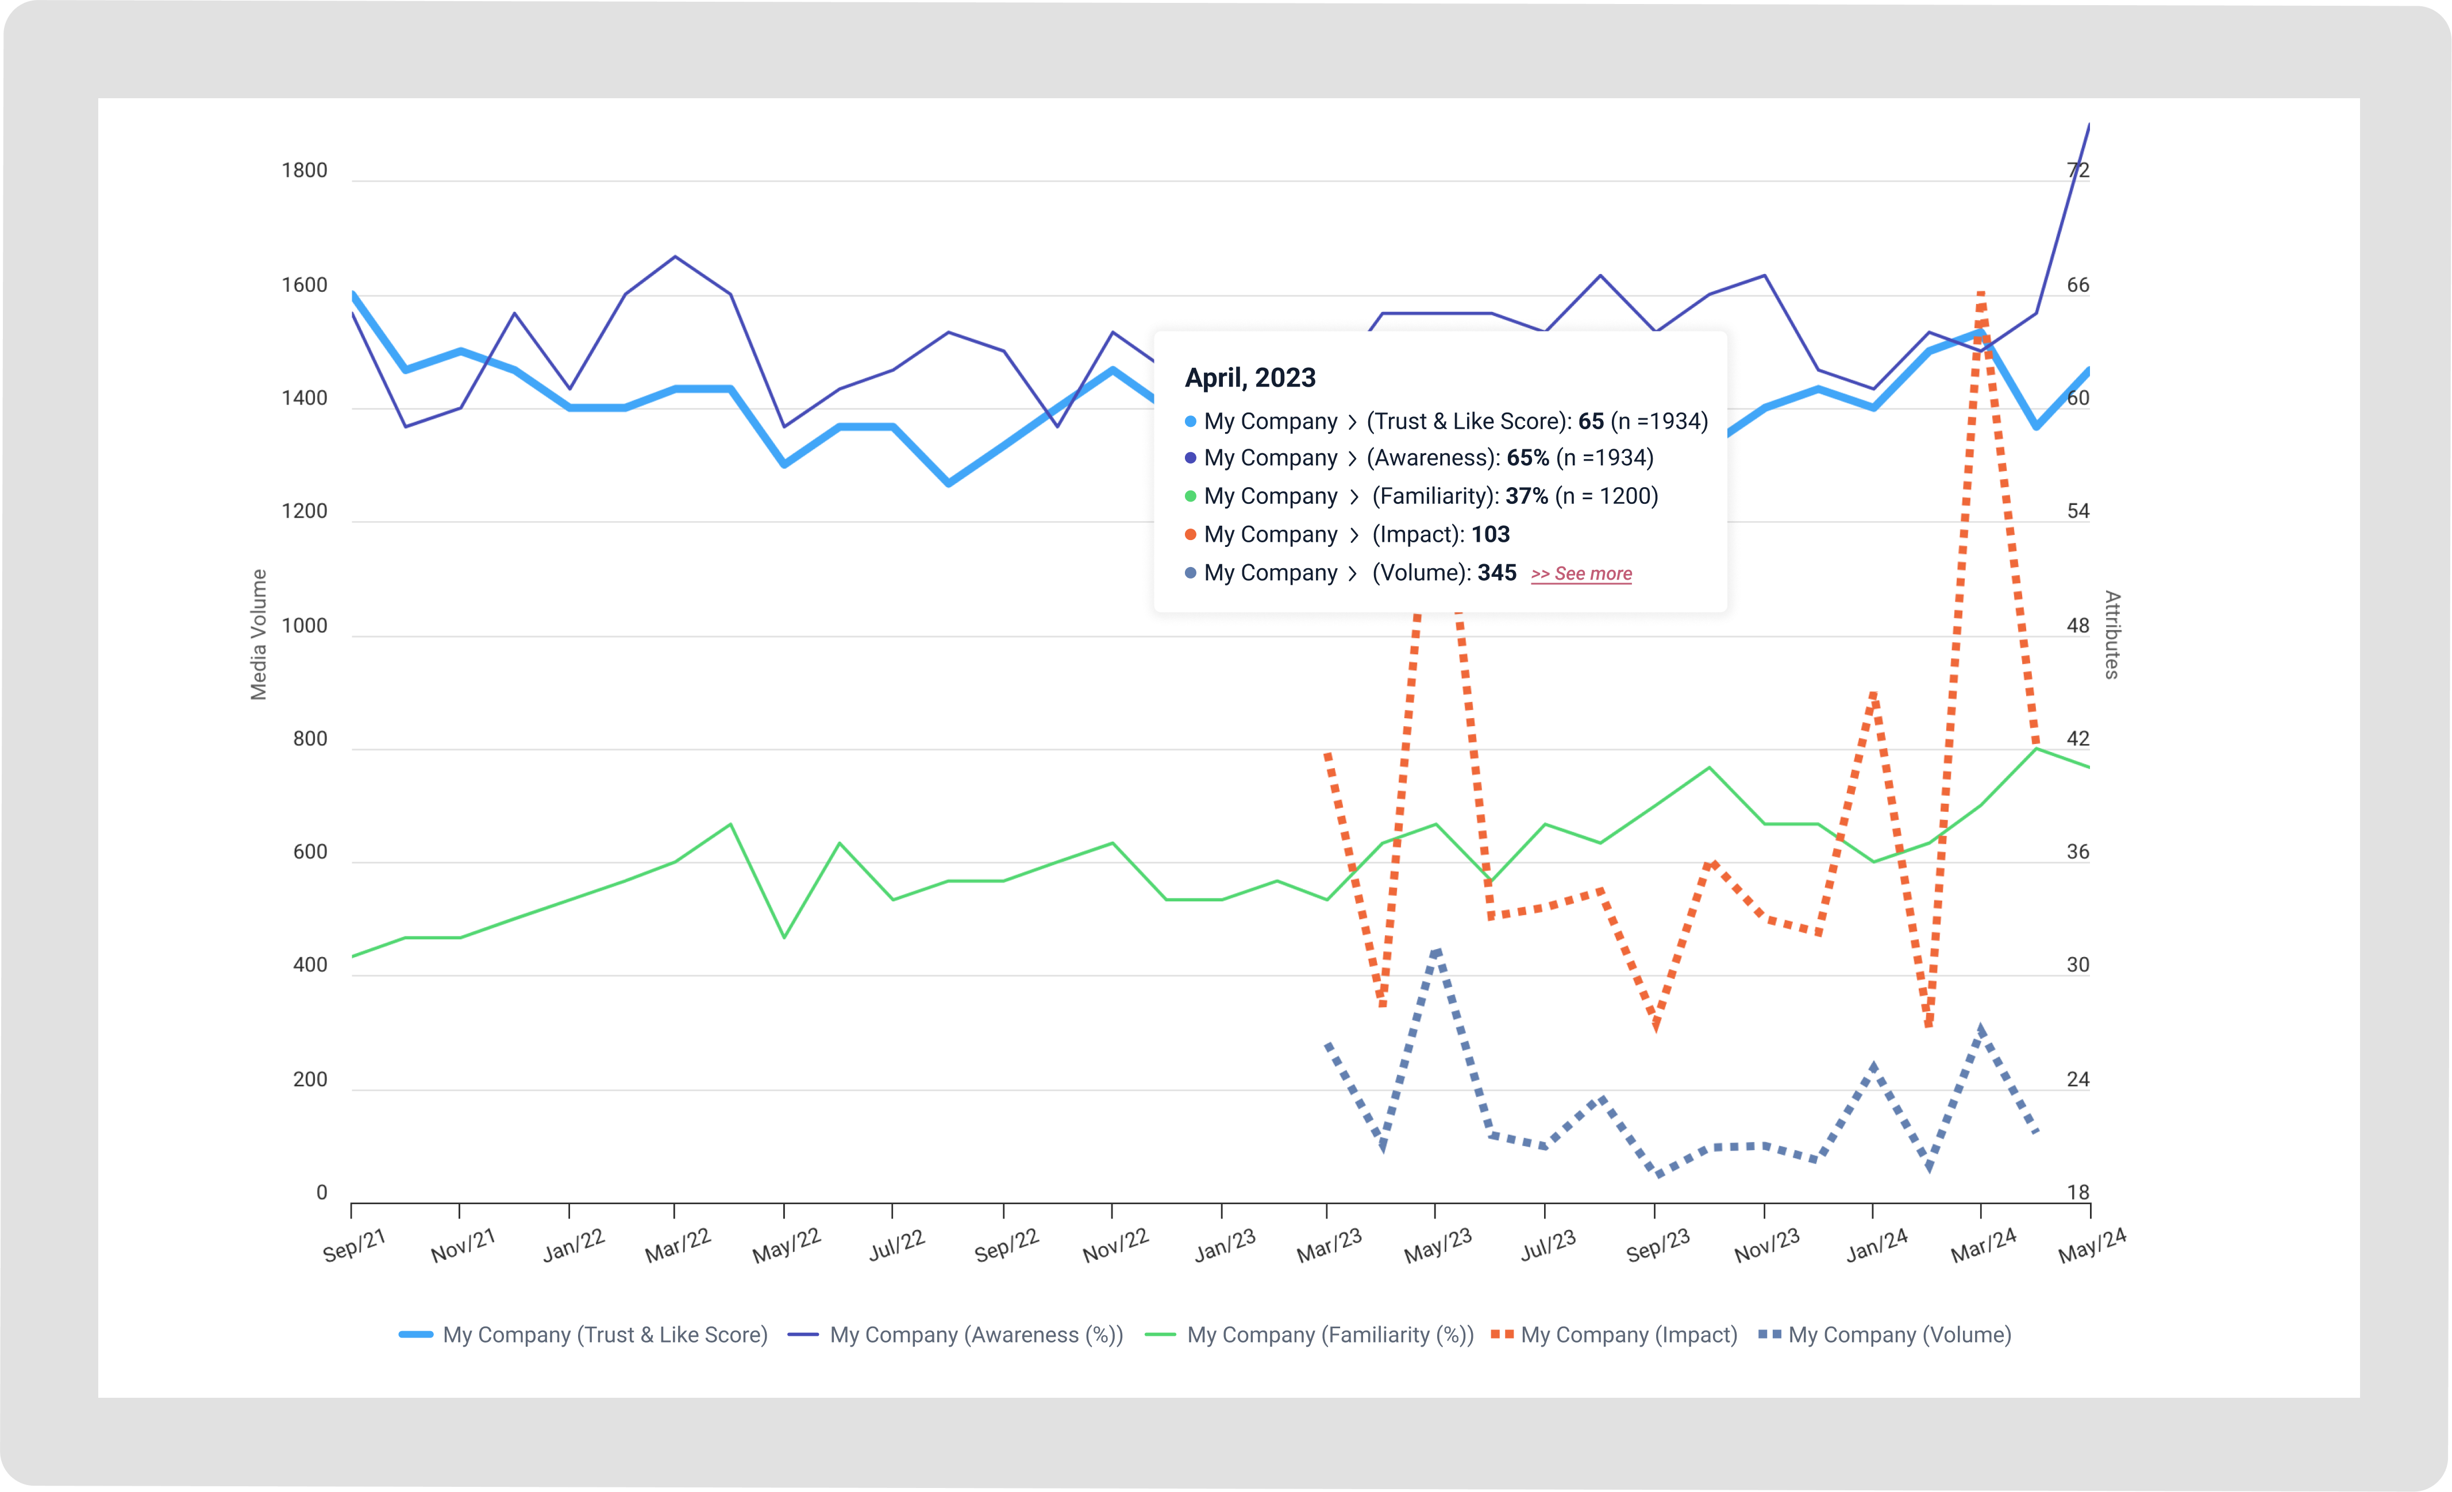Viewport: 2452px width, 1492px height.
Task: Click 'Jul/22' x-axis label
Action: (896, 1246)
